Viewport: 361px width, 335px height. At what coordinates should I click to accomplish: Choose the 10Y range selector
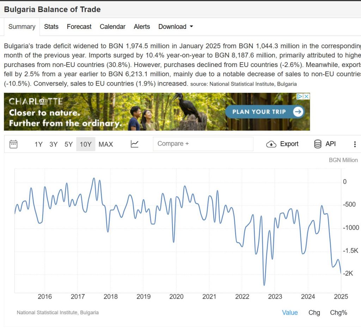tap(86, 144)
